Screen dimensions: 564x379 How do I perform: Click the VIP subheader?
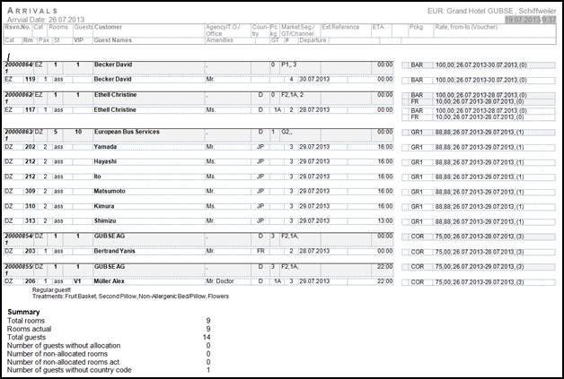(x=78, y=40)
